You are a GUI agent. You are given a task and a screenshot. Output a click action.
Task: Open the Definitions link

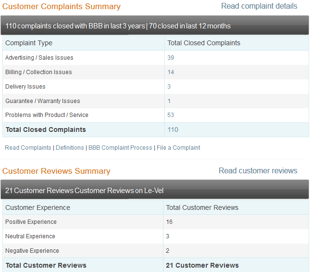pos(70,148)
